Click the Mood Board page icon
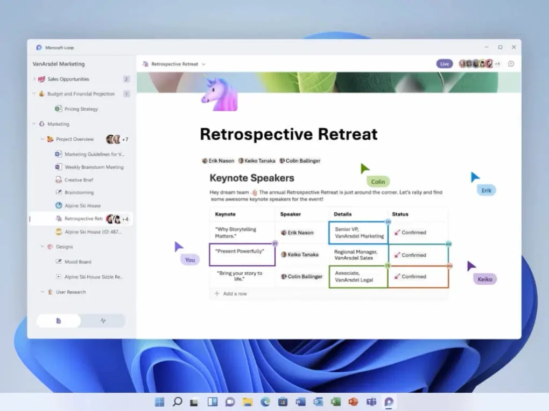The height and width of the screenshot is (411, 549). pyautogui.click(x=59, y=262)
